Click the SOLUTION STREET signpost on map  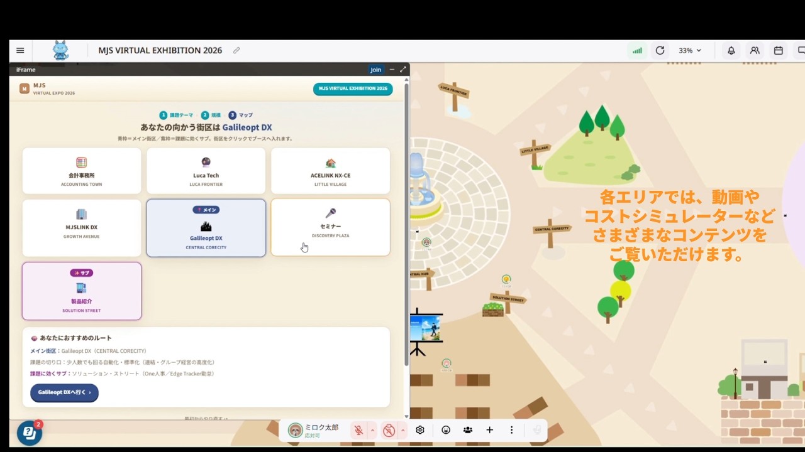click(508, 300)
